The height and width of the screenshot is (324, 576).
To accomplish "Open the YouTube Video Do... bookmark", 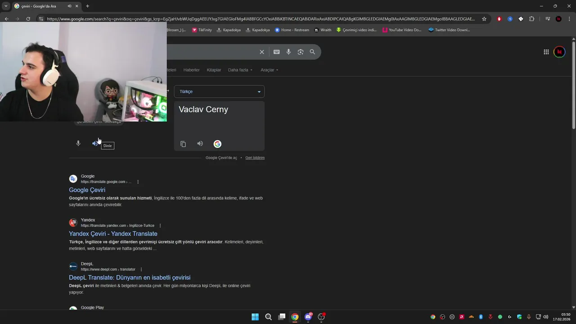I will 402,30.
